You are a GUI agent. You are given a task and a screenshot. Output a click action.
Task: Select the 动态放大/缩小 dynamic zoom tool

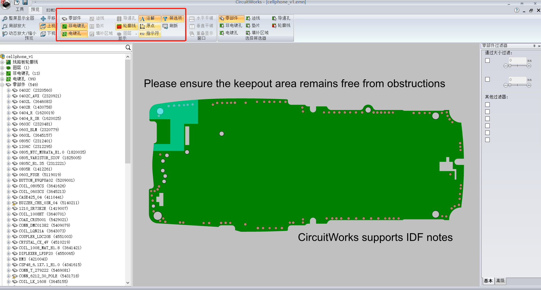[x=19, y=33]
